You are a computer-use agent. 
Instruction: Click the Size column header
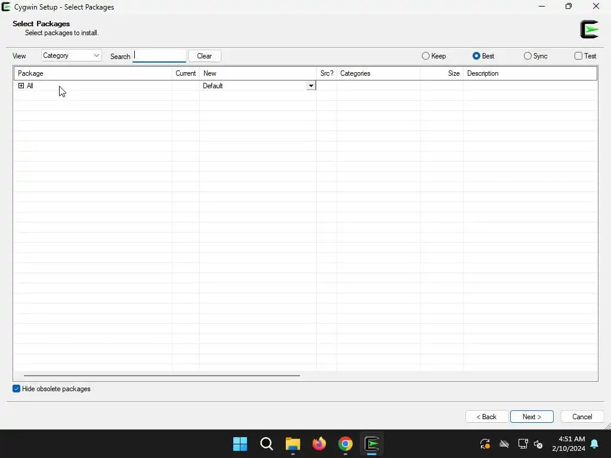click(442, 73)
